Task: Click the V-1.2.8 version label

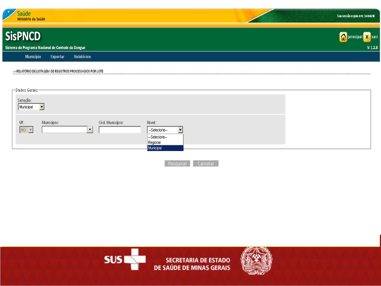Action: pos(372,48)
